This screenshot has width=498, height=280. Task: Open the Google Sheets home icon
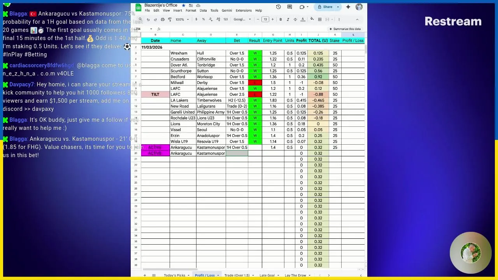coord(138,7)
